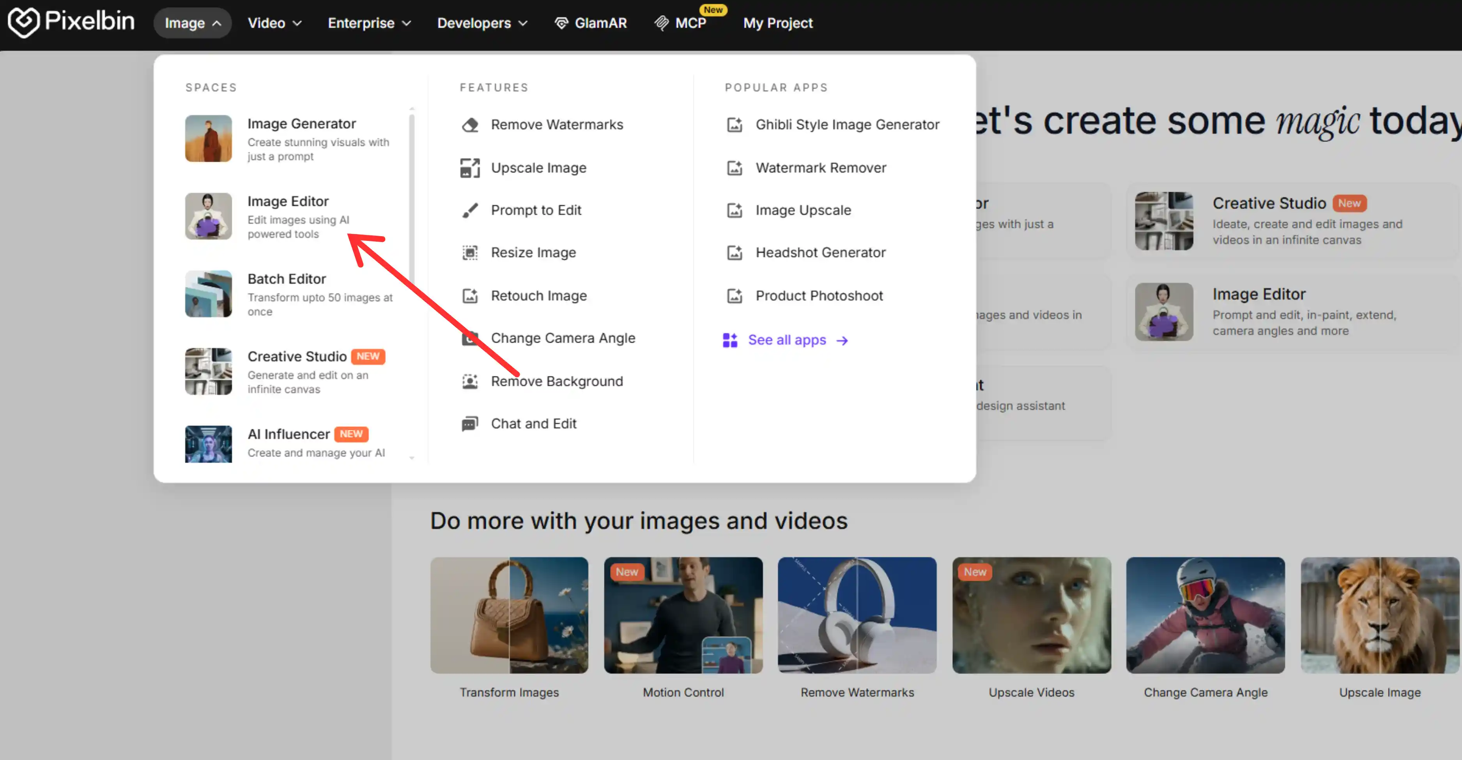1462x760 pixels.
Task: Open Image Editor in Spaces list
Action: tap(289, 217)
